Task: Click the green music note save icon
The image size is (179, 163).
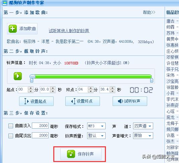Action: pyautogui.click(x=71, y=154)
